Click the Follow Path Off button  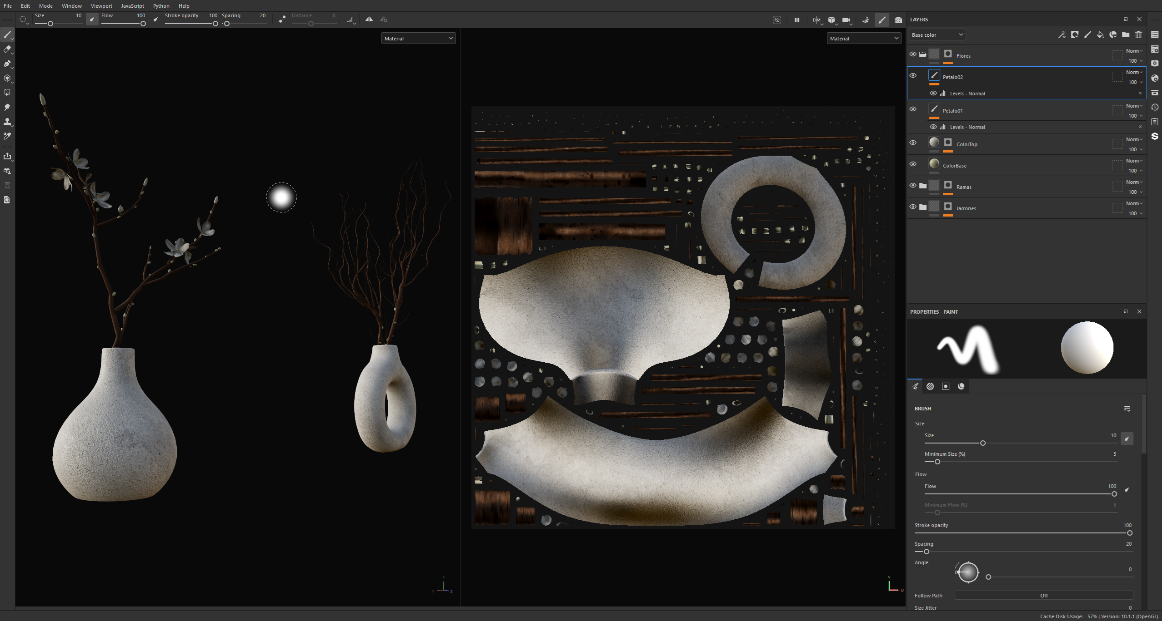[x=1043, y=596]
